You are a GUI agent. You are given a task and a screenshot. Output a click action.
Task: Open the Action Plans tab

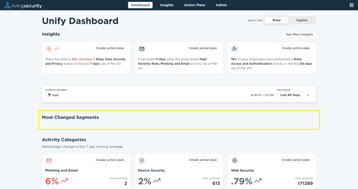pyautogui.click(x=195, y=5)
